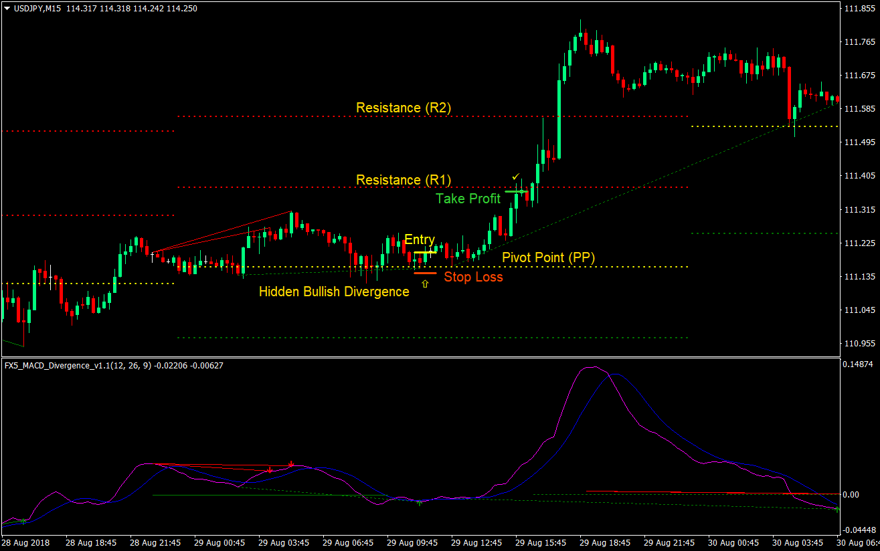Click the Hidden Bullish Divergence text
Image resolution: width=880 pixels, height=551 pixels.
tap(334, 292)
